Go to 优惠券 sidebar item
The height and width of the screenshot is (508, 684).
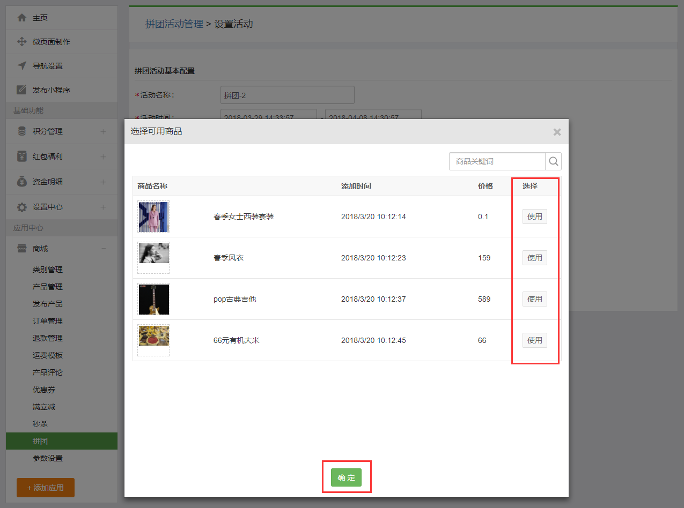(44, 390)
